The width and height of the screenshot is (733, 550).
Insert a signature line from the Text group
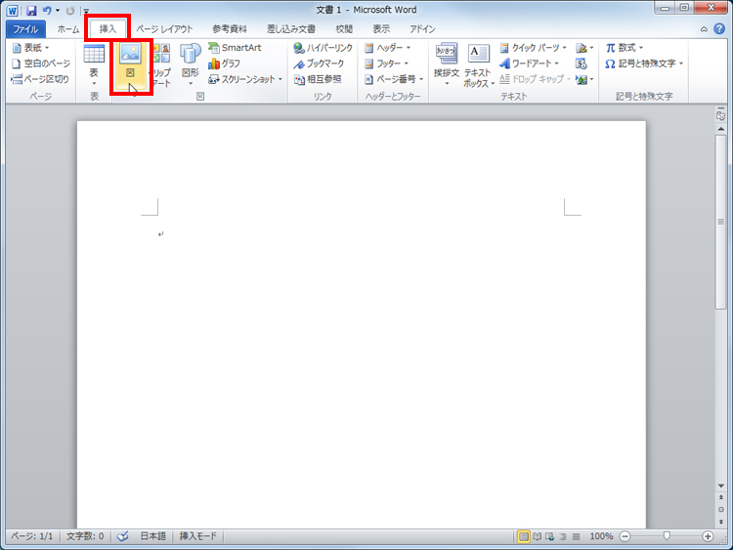point(584,48)
